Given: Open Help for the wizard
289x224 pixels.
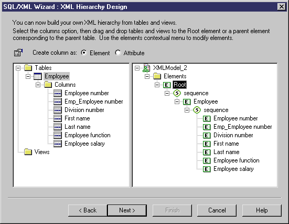Looking at the screenshot, I should pyautogui.click(x=262, y=210).
